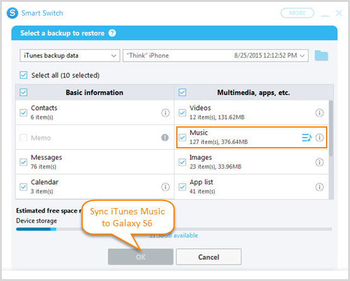Image resolution: width=350 pixels, height=281 pixels.
Task: Click the disabled Memo checkbox
Action: click(23, 138)
